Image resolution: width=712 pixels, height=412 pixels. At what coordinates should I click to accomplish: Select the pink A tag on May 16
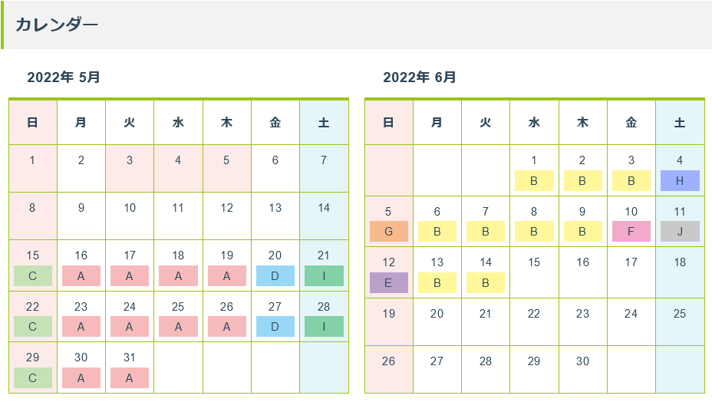tap(81, 275)
